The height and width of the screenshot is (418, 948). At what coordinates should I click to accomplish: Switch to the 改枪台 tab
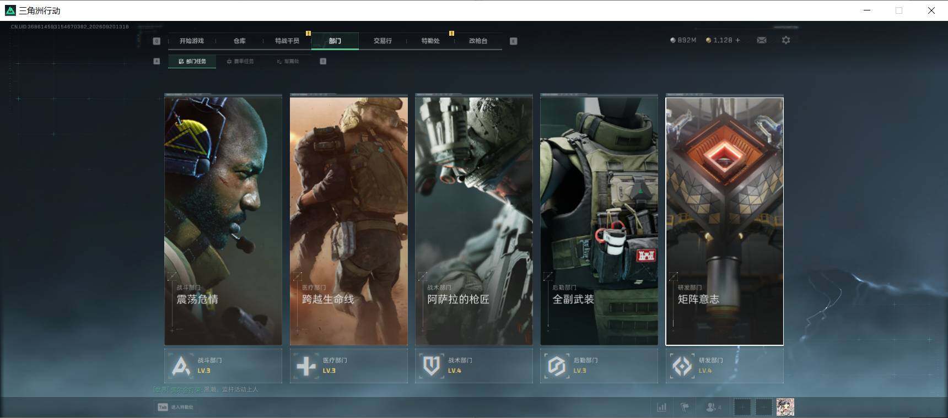click(478, 41)
